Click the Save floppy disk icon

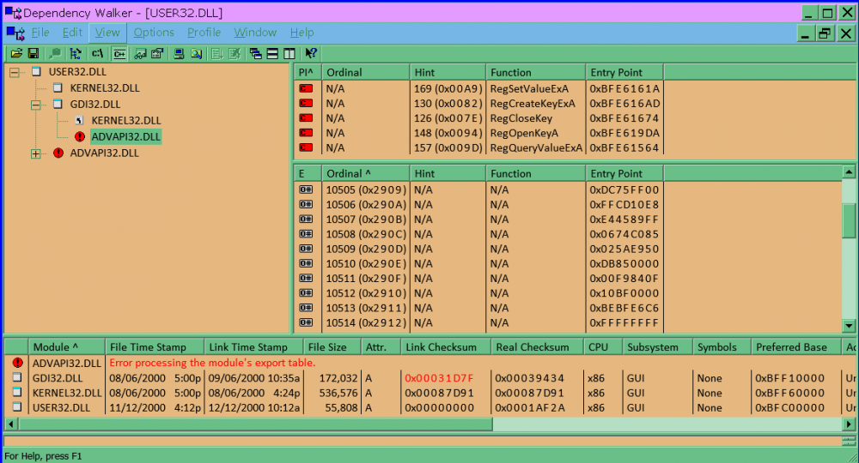point(33,53)
